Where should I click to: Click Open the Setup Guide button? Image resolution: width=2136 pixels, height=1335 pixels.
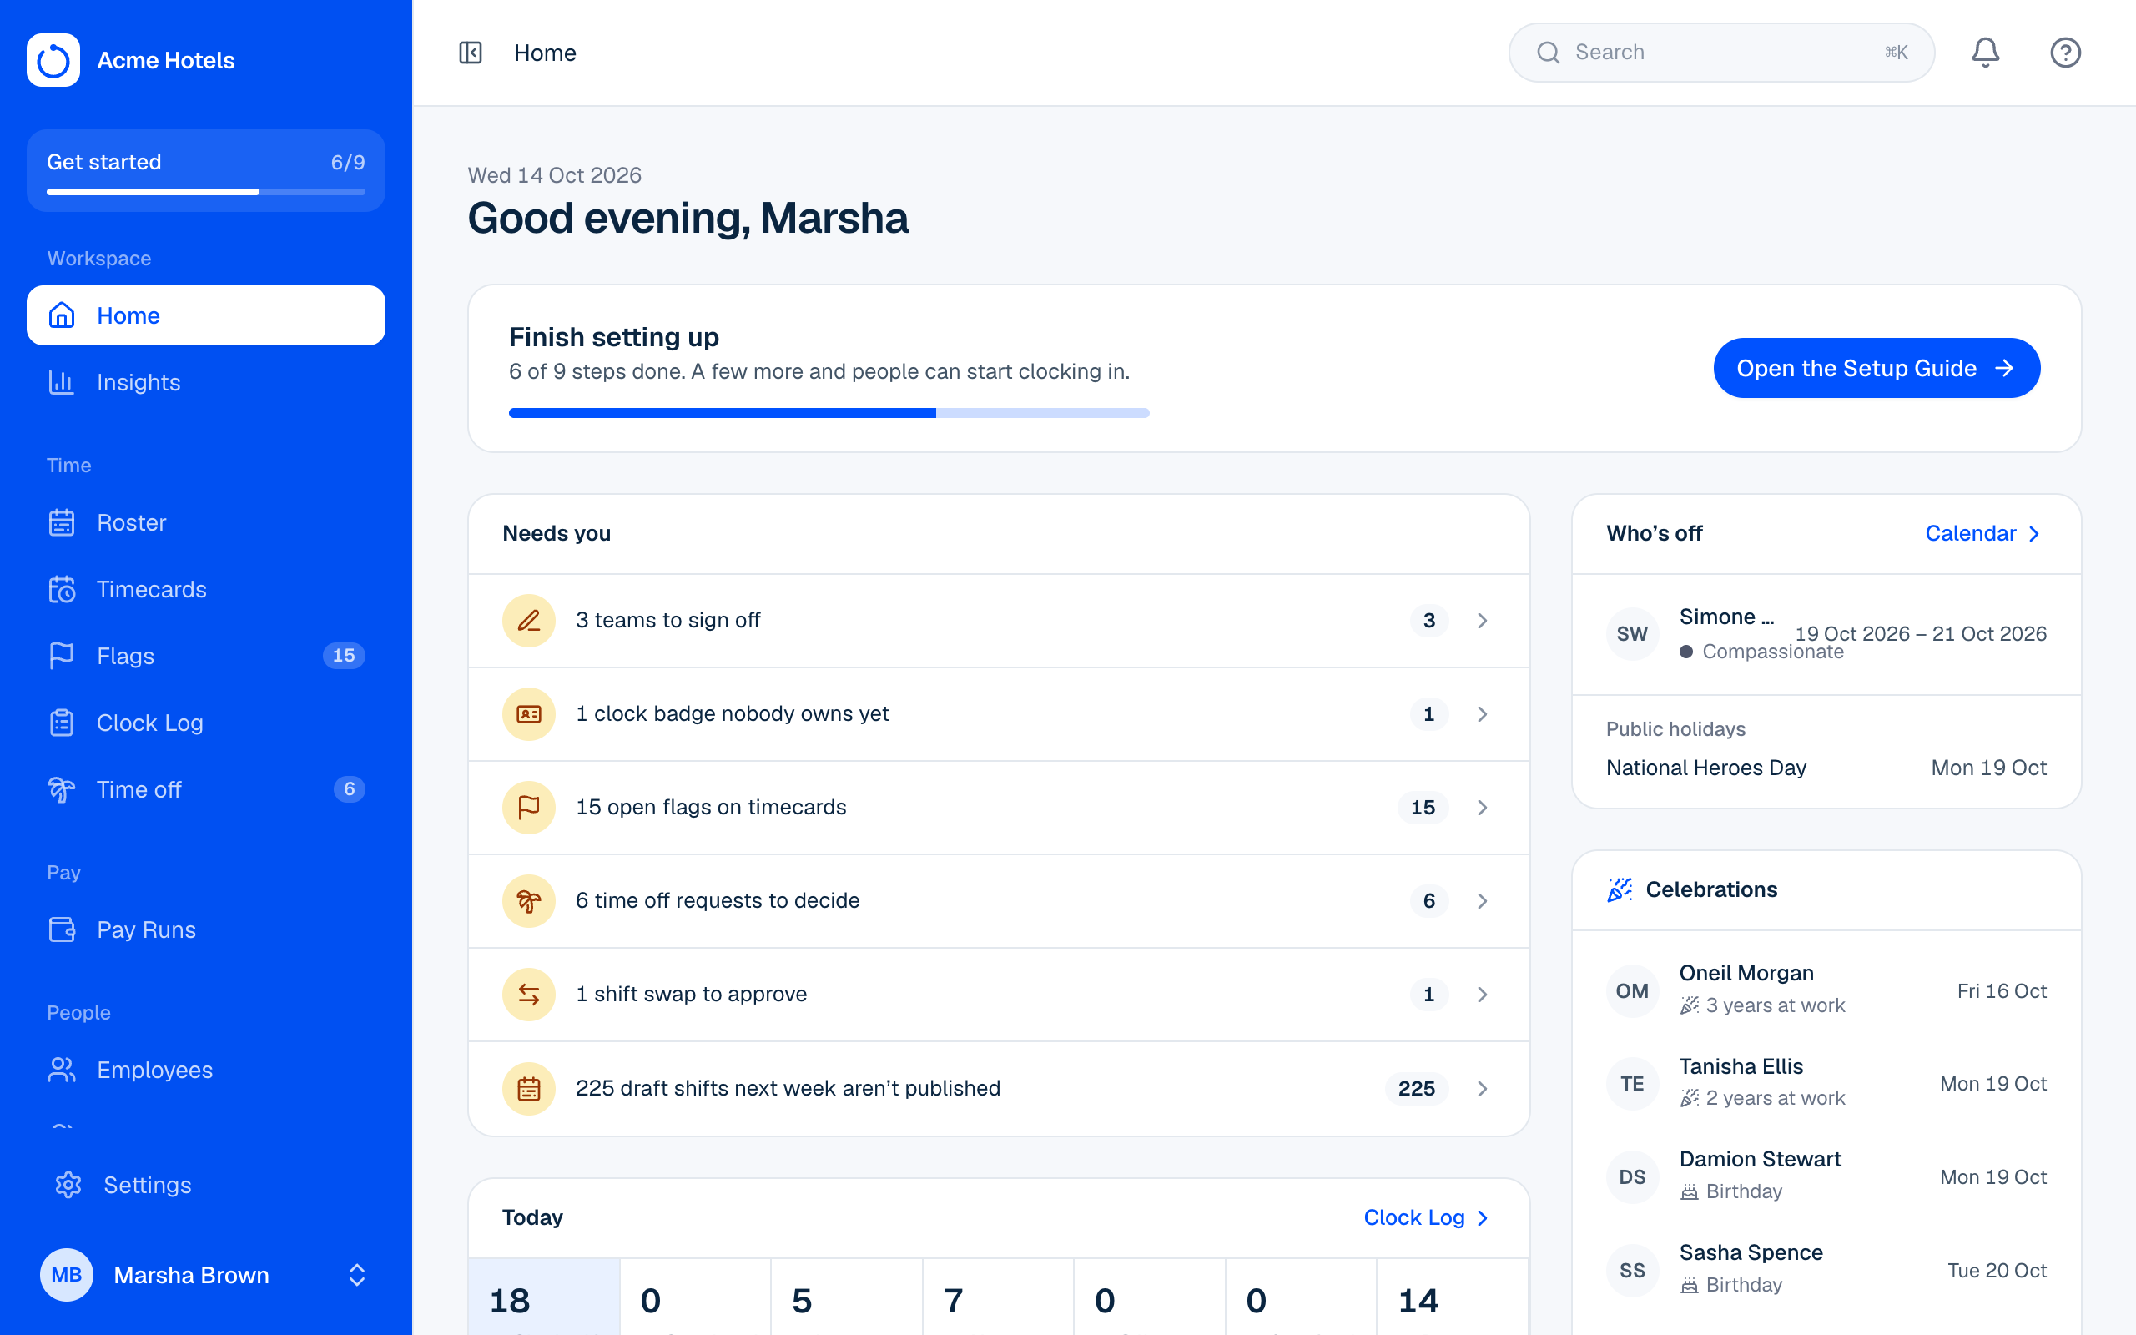(1877, 368)
